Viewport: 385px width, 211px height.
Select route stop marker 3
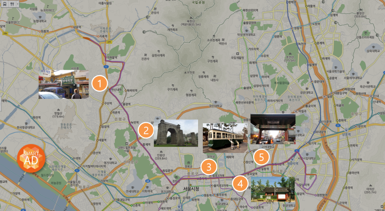(x=209, y=167)
